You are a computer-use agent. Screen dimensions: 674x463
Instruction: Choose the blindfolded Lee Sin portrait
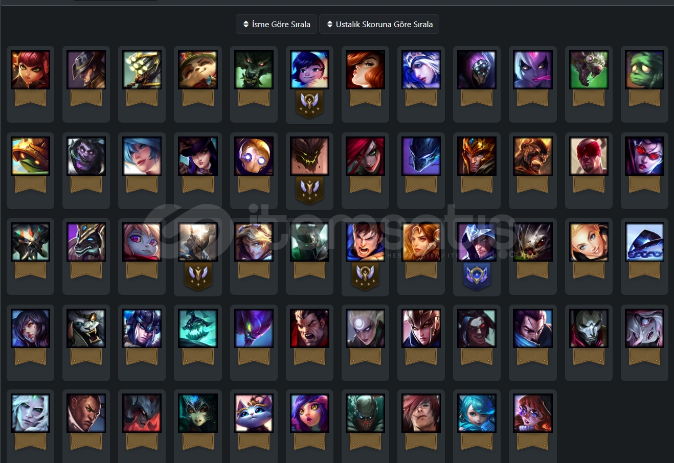coord(589,156)
